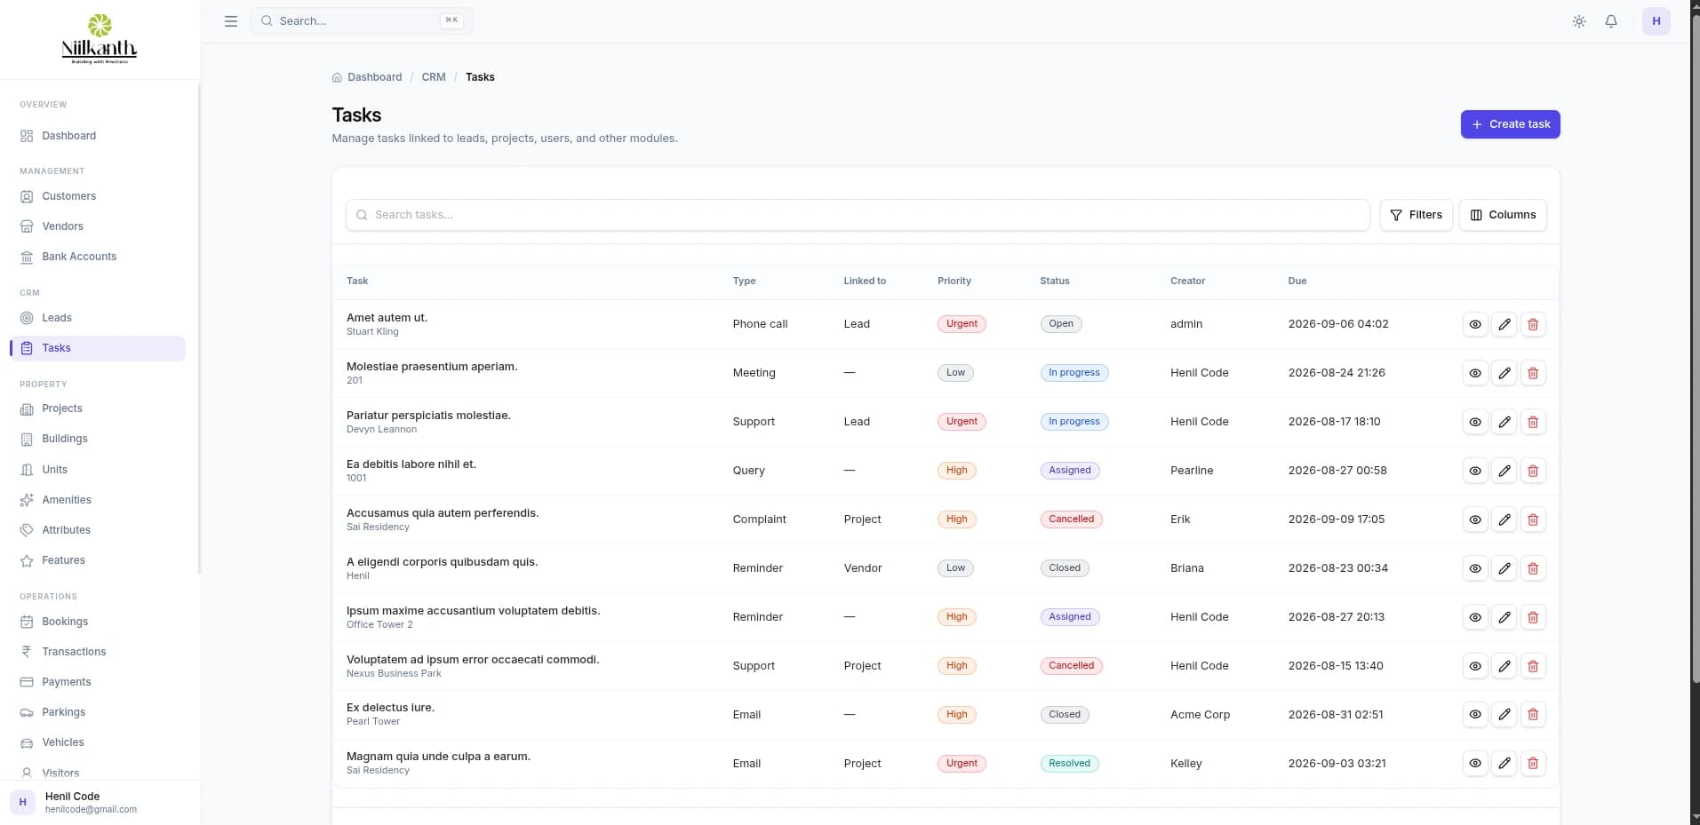
Task: Delete the 'Ea debitis labore nihil' task
Action: (1533, 471)
